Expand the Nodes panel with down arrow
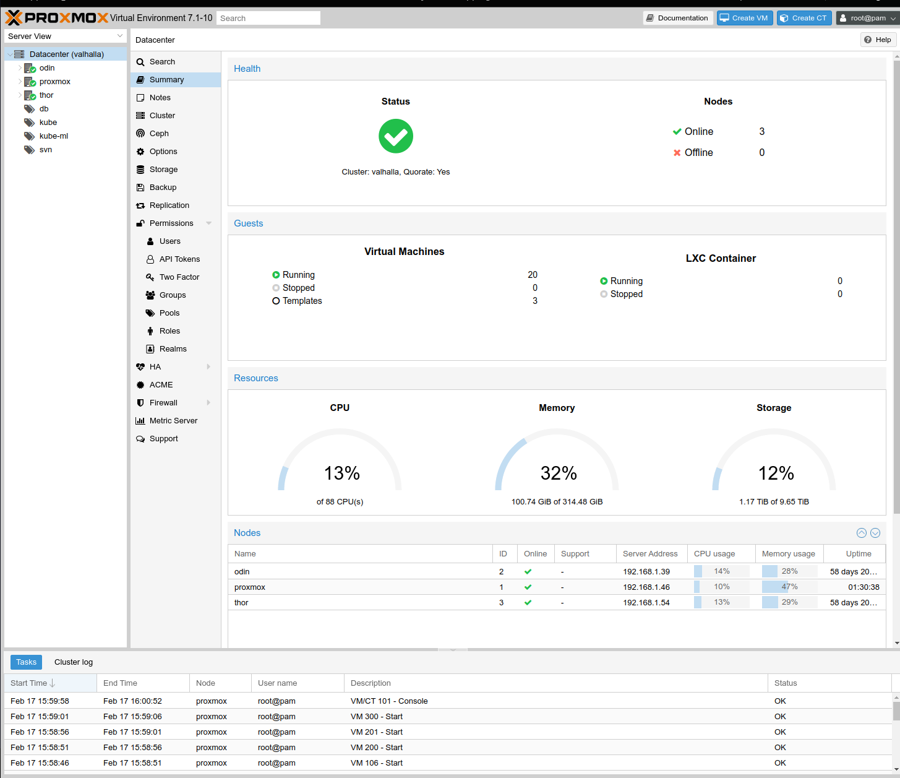 (x=875, y=533)
